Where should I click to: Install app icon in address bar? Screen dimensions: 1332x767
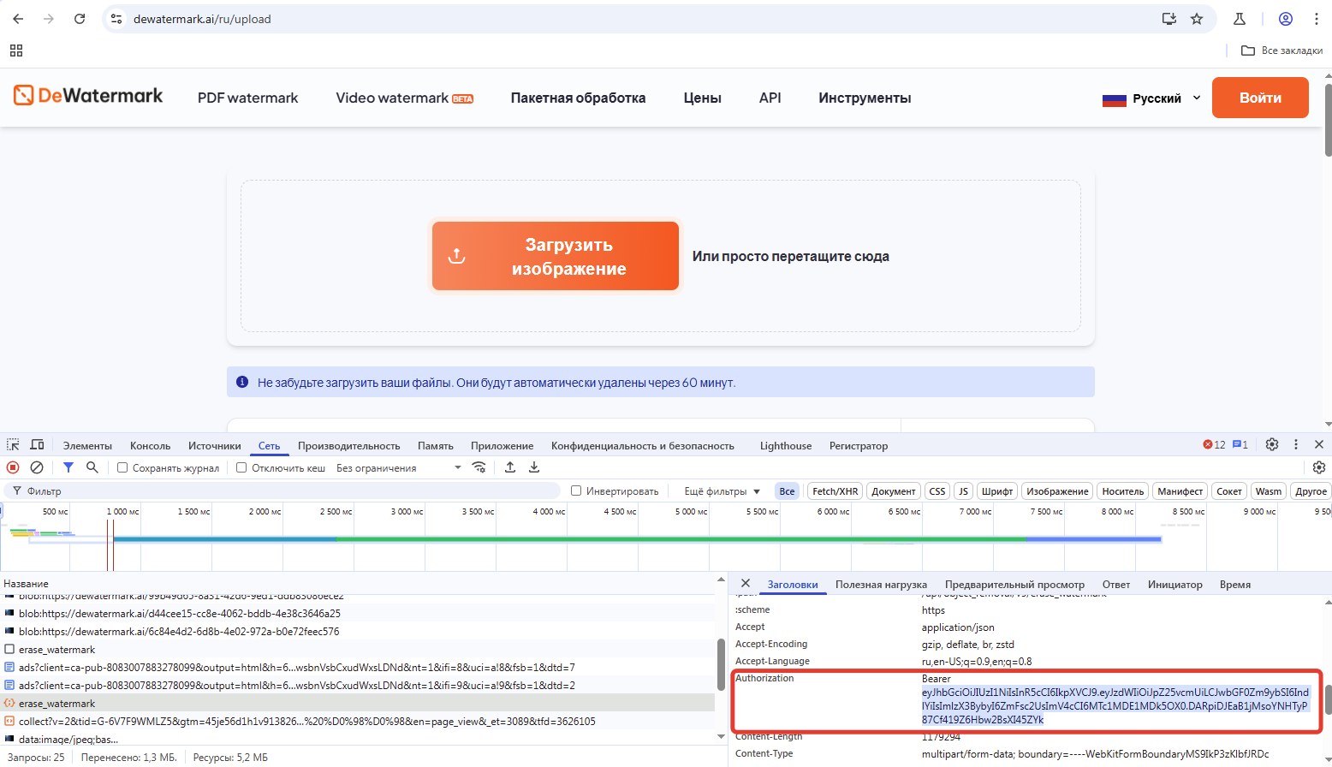tap(1169, 19)
